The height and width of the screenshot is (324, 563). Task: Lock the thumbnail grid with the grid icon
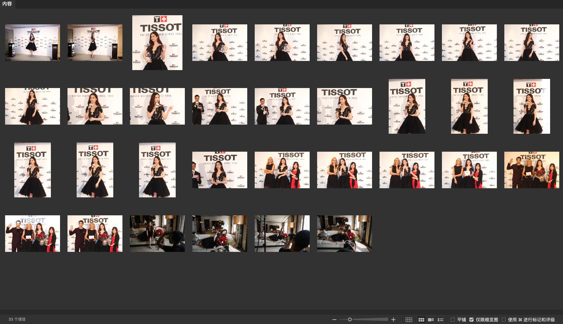tap(409, 320)
